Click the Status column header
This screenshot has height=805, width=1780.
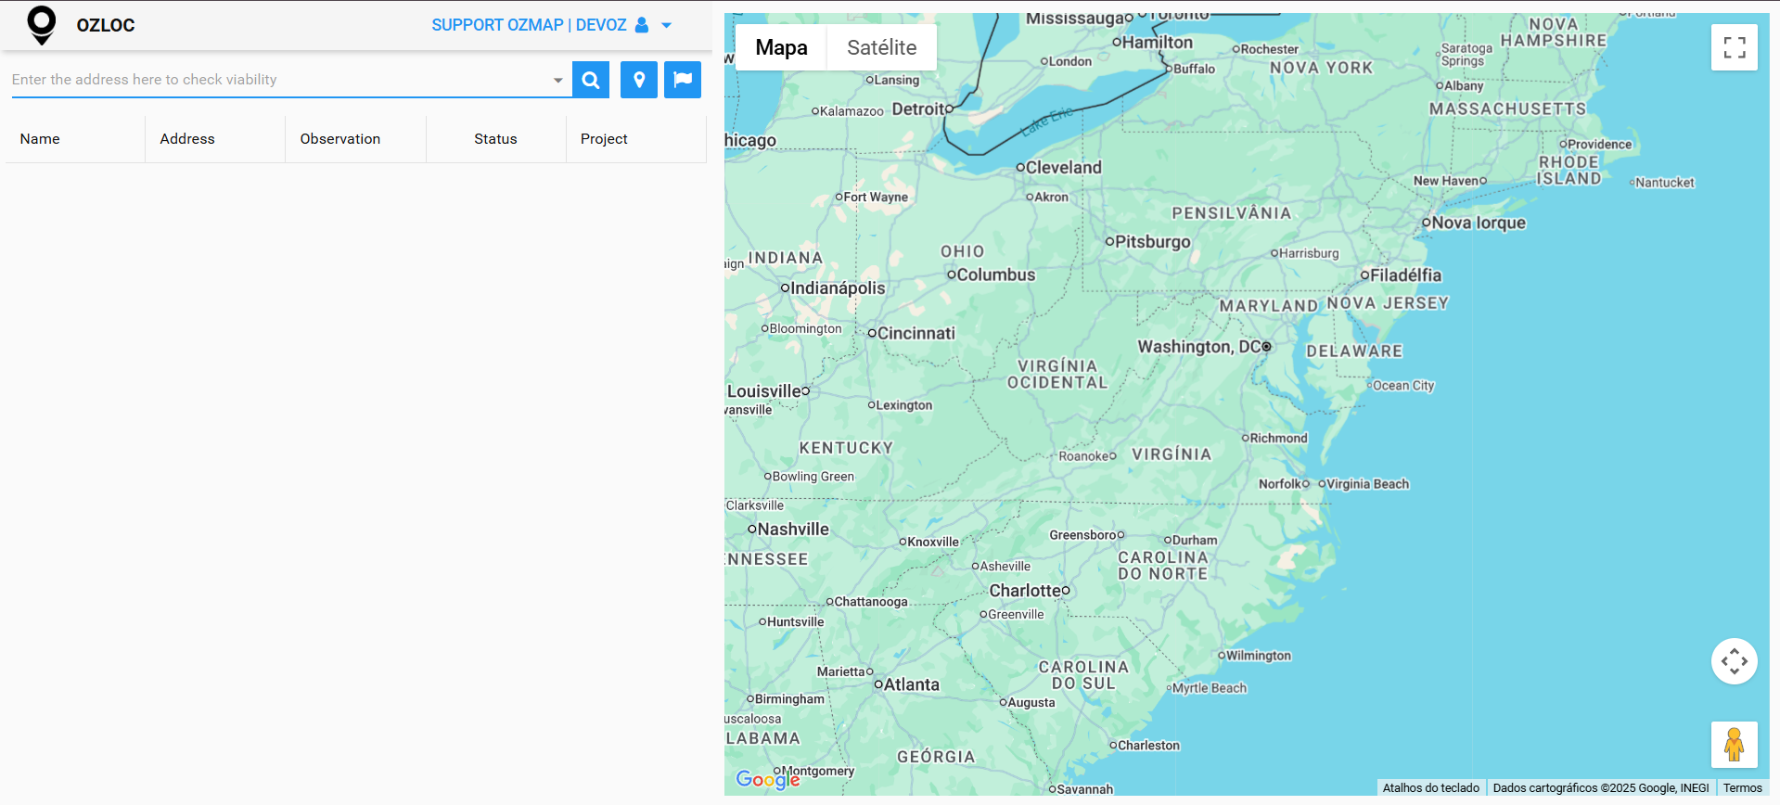coord(495,139)
